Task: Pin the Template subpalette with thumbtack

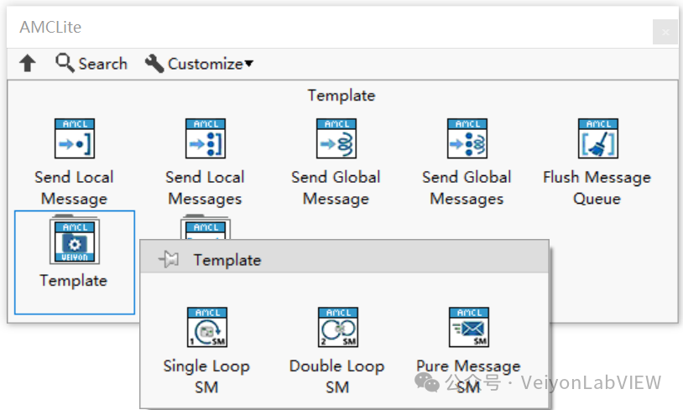Action: 169,259
